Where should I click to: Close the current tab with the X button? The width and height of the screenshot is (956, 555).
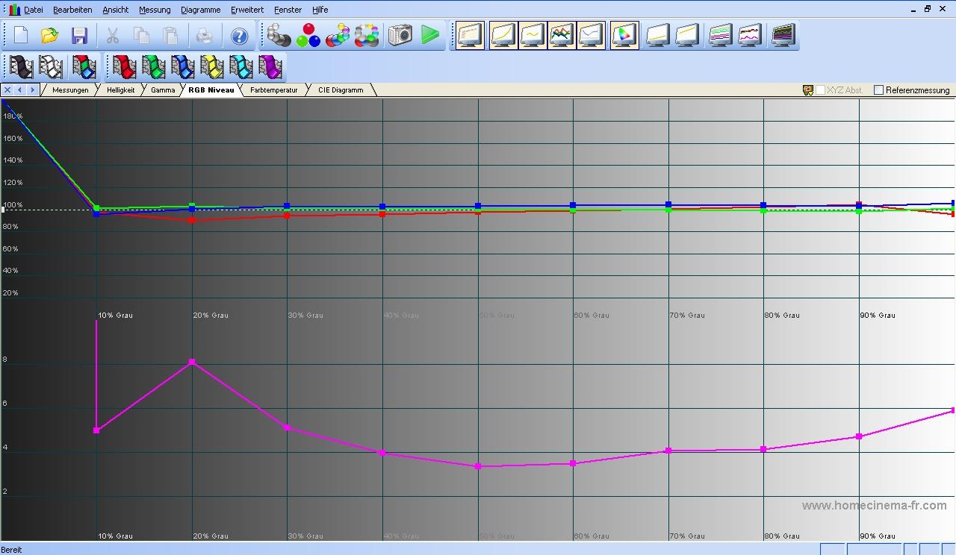pyautogui.click(x=7, y=90)
